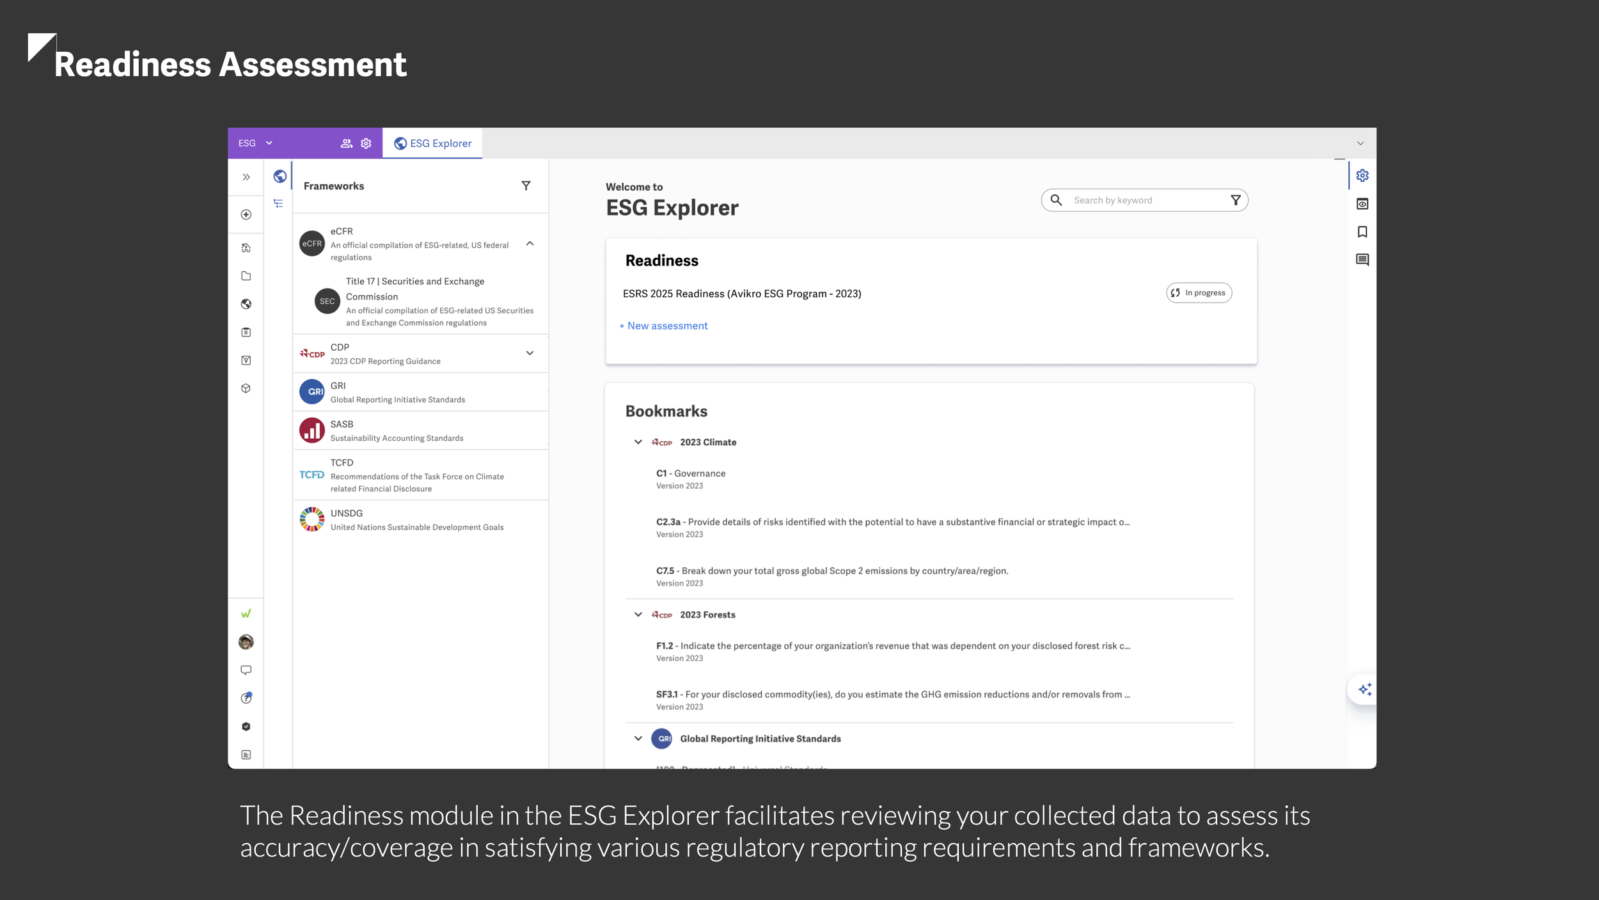Launch the AI sparkle assistant button
Image resolution: width=1599 pixels, height=900 pixels.
tap(1365, 690)
